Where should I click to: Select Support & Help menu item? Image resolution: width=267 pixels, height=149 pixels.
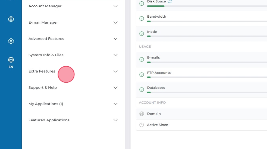coord(43,88)
